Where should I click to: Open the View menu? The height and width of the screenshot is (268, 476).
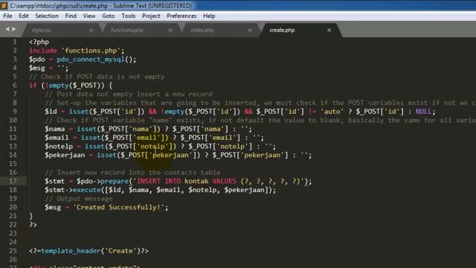click(x=89, y=16)
